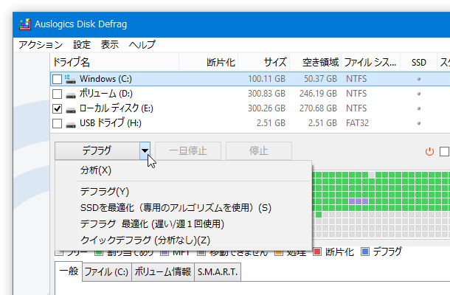Check the ボリューム (D:) drive checkbox
Viewport: 450px width, 295px height.
click(57, 94)
